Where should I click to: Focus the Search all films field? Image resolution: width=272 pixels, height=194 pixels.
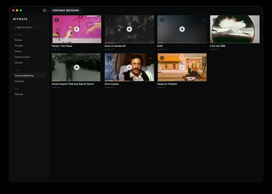(29, 28)
